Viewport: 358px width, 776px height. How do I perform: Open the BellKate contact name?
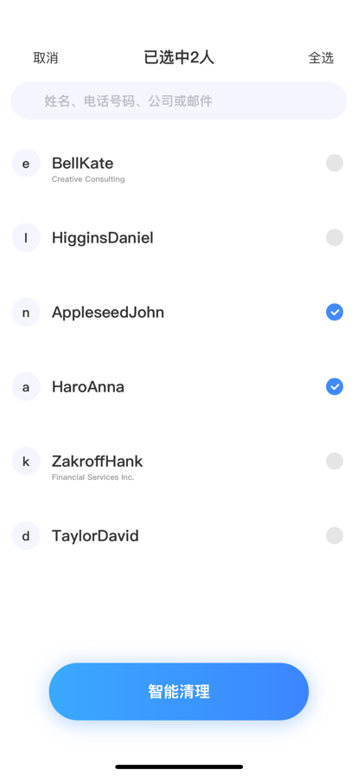pos(82,164)
